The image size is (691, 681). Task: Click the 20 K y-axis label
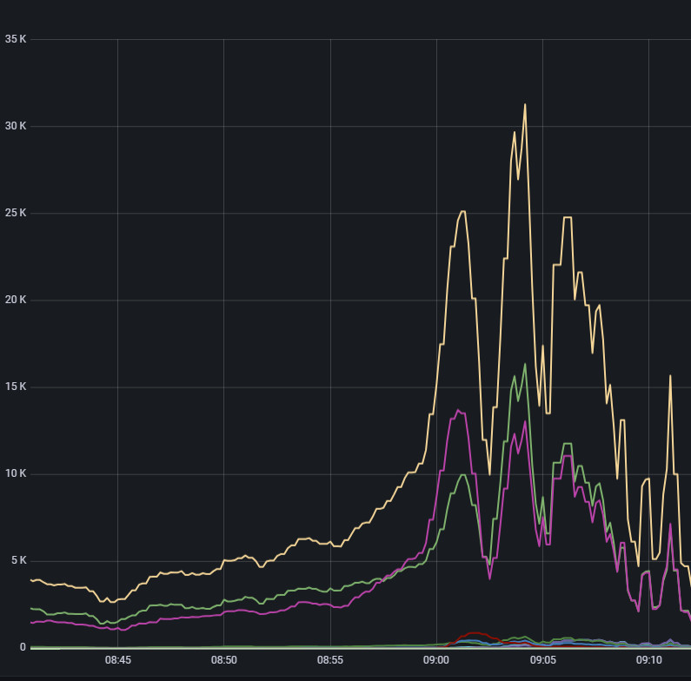[x=16, y=300]
